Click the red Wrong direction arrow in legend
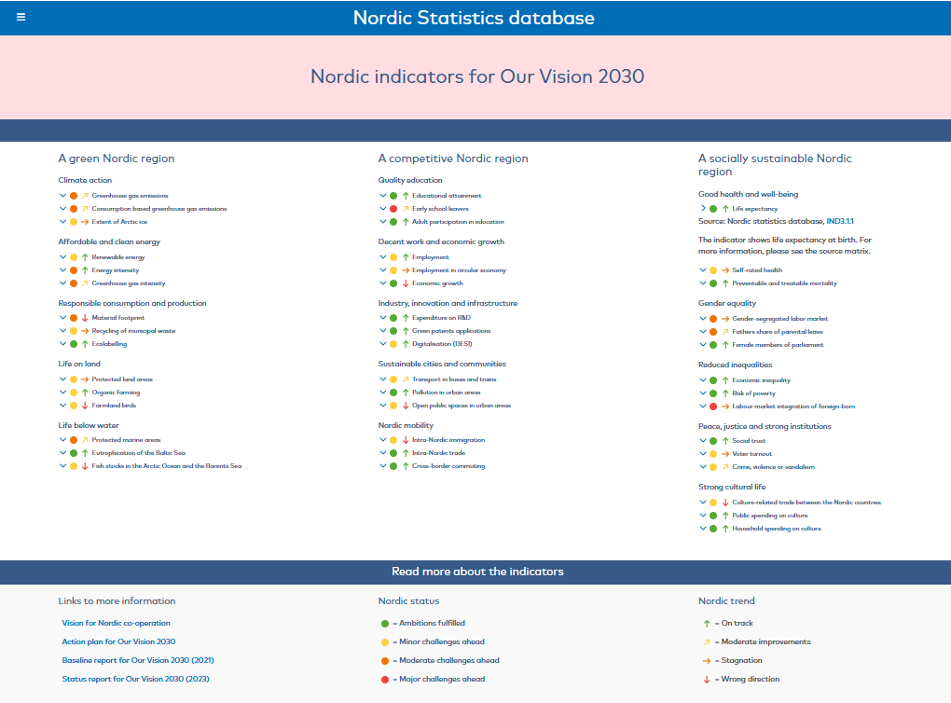This screenshot has height=703, width=951. (x=707, y=679)
